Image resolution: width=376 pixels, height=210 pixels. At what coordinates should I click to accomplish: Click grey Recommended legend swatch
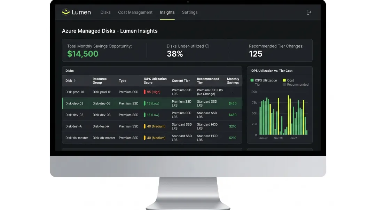coord(284,85)
